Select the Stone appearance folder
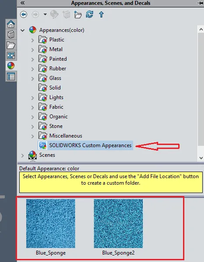Viewport: 204px width, 262px height. point(56,126)
